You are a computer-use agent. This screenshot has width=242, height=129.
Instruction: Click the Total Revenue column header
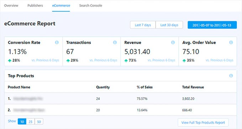pos(193,87)
